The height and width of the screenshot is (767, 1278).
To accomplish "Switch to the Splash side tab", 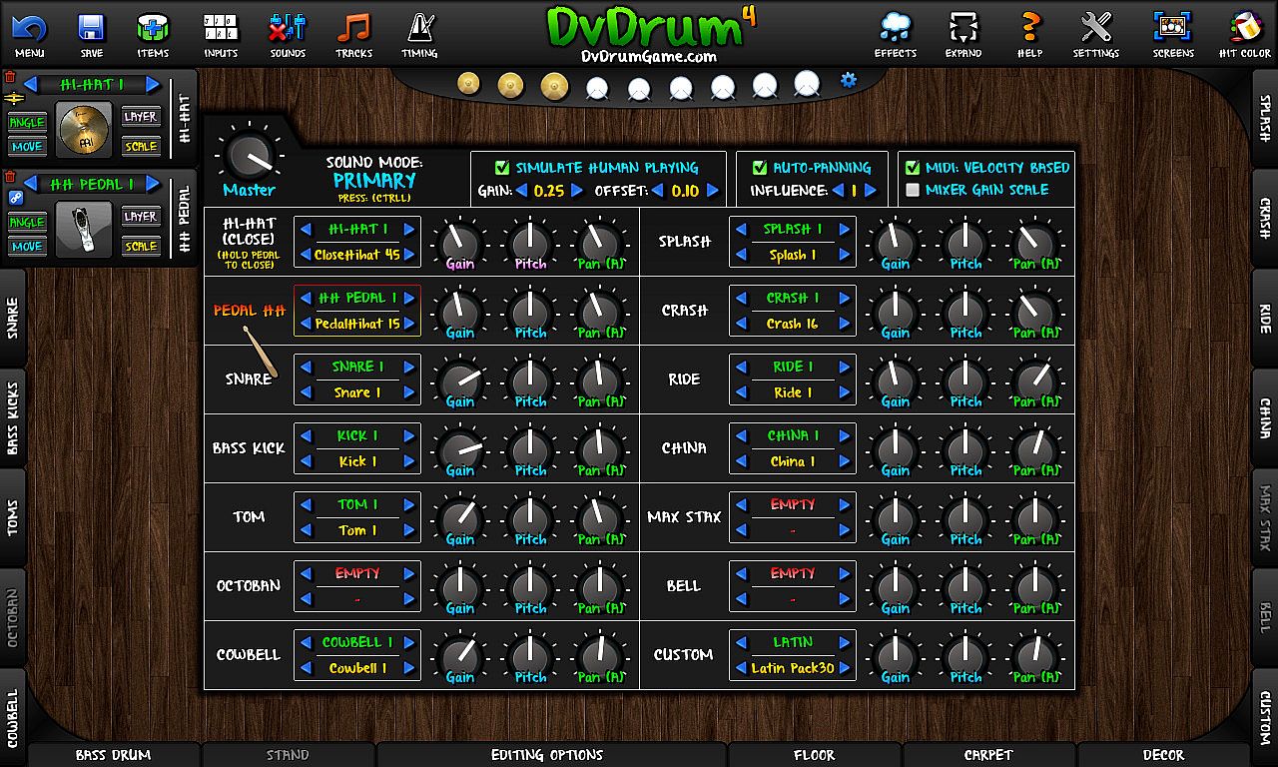I will point(1265,121).
